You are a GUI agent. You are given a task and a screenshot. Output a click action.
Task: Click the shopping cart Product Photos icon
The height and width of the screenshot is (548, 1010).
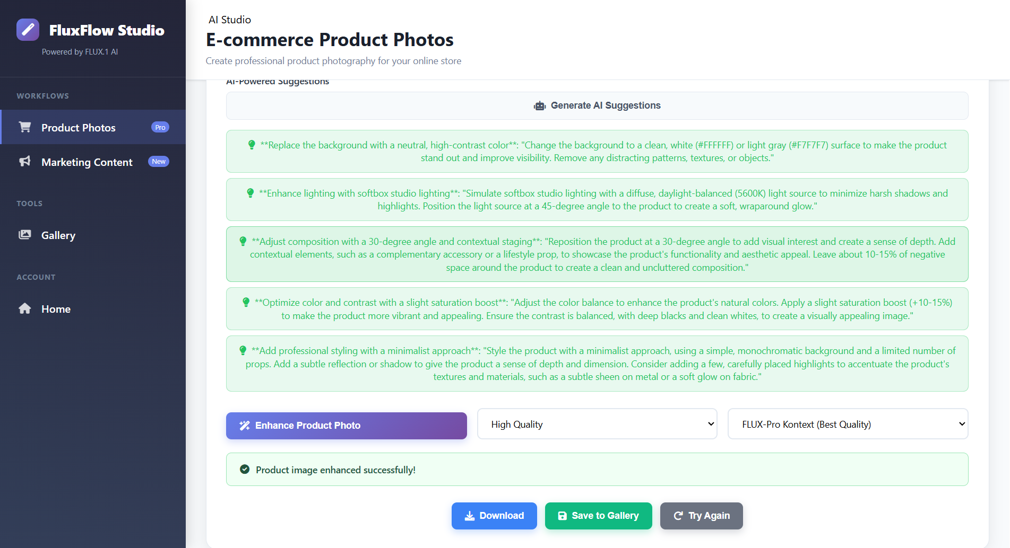(25, 127)
